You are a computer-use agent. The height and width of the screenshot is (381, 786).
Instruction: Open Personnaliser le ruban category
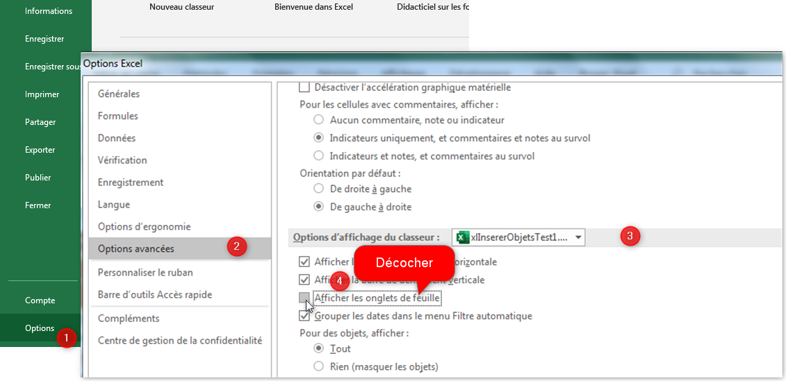point(145,272)
